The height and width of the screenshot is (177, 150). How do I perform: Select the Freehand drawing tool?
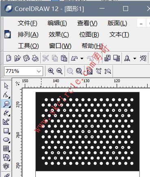point(6,113)
